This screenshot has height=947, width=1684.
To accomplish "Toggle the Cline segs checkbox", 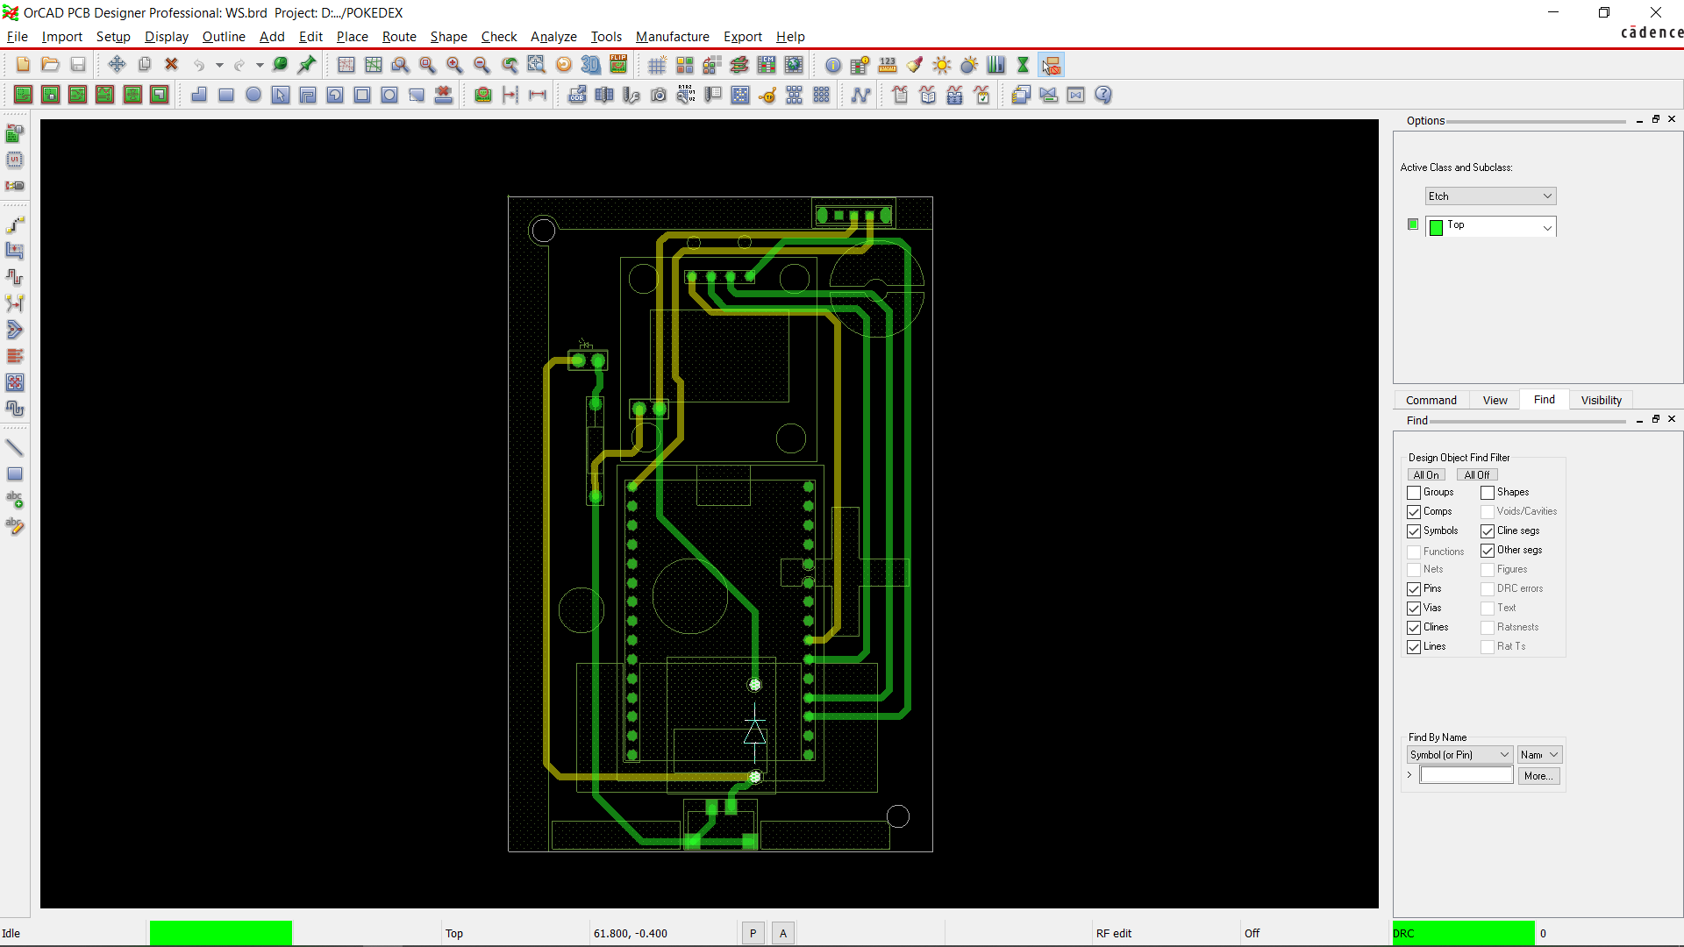I will coord(1488,531).
